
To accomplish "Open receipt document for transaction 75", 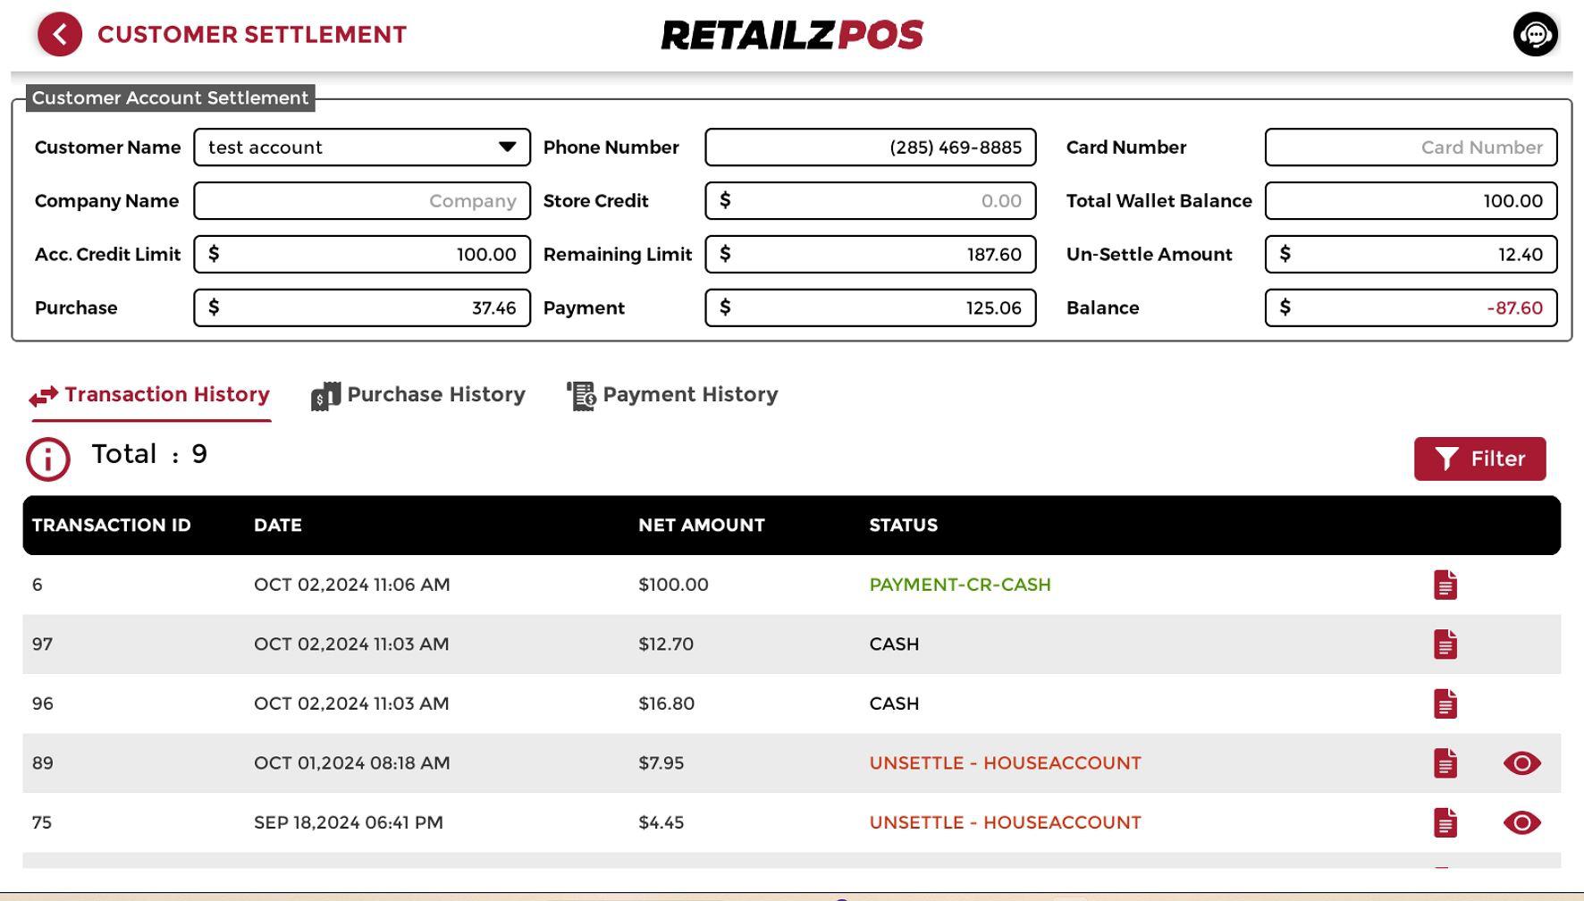I will pyautogui.click(x=1445, y=822).
